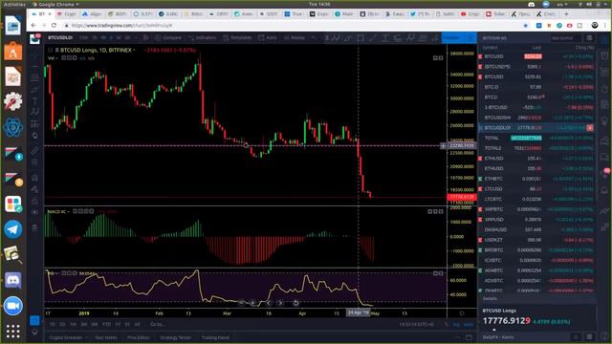This screenshot has height=344, width=612.
Task: Open the MACD indicator legend dropdown
Action: click(x=68, y=211)
